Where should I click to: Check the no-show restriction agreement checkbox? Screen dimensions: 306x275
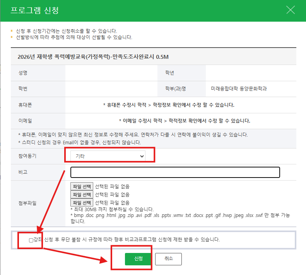31,240
